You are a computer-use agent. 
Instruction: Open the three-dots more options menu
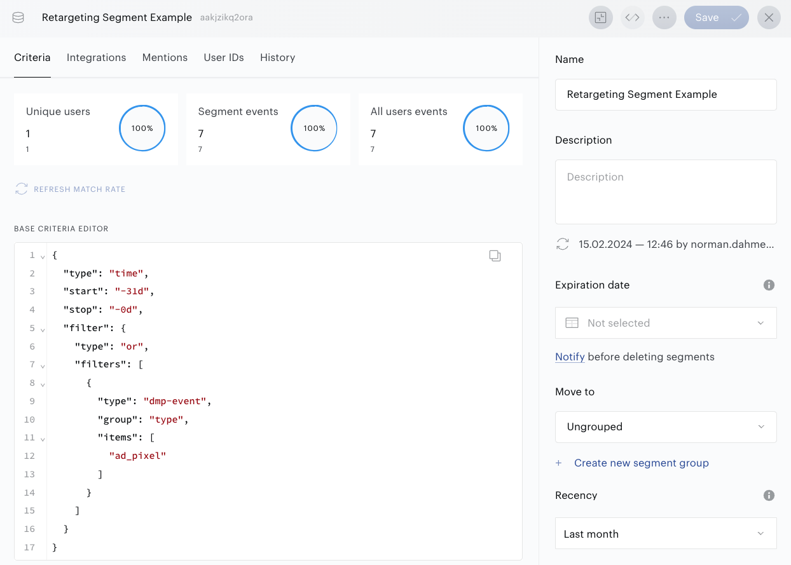(664, 18)
